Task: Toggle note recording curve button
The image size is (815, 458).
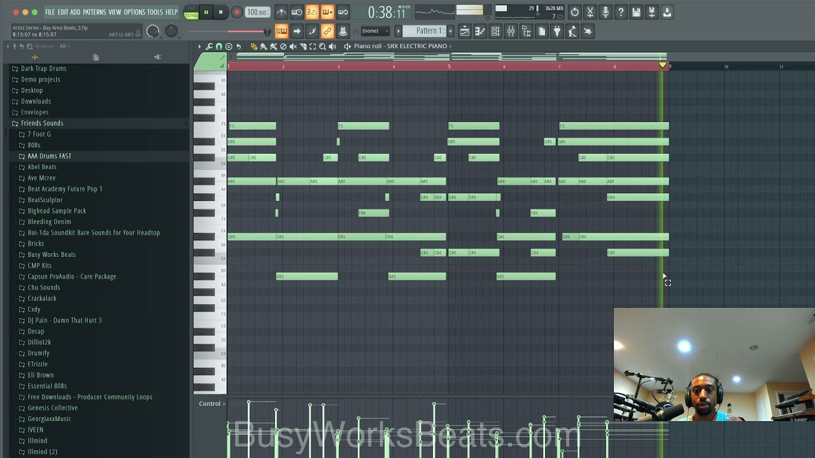Action: (x=312, y=31)
